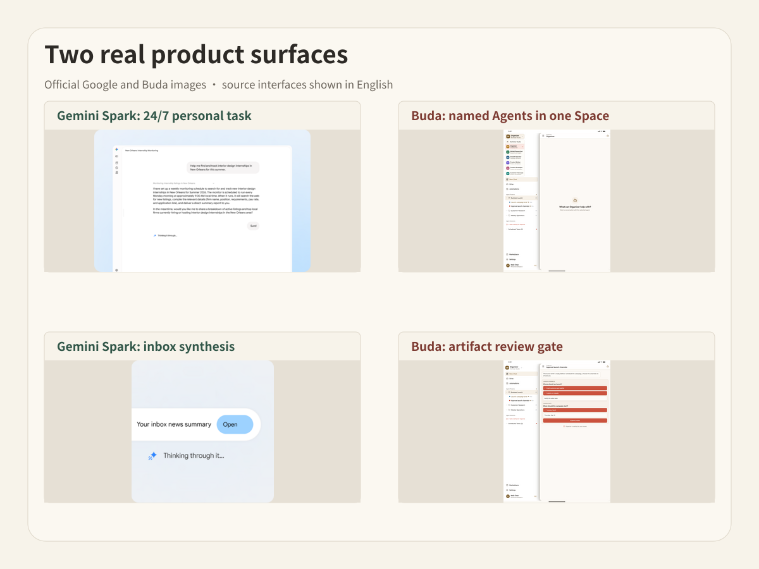Select the Product Builder agent icon

[508, 162]
